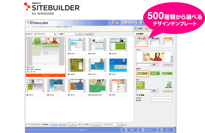Click the SiteBuilder logo in app header
The image size is (205, 133).
point(38,23)
